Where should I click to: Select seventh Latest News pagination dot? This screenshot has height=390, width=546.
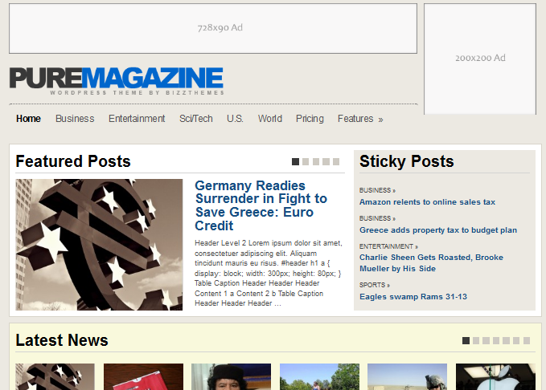(527, 340)
